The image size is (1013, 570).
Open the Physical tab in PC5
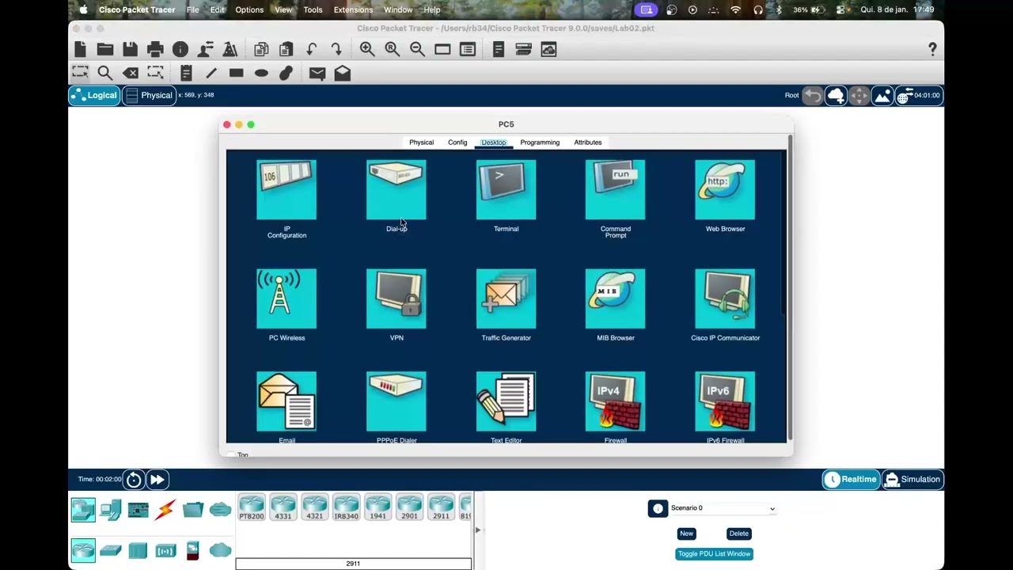[x=421, y=142]
